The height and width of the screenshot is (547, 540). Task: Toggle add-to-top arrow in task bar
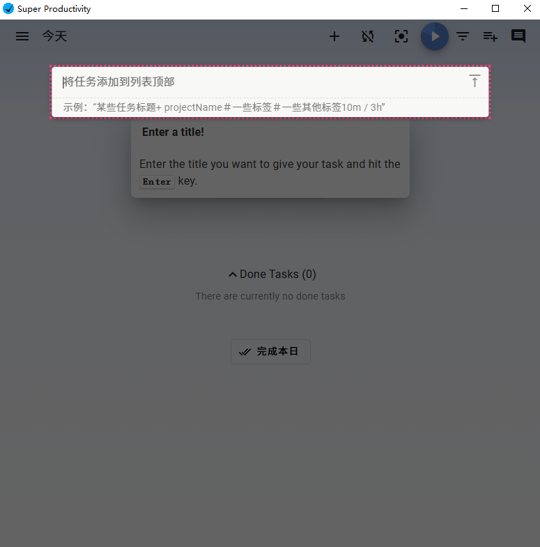click(475, 81)
